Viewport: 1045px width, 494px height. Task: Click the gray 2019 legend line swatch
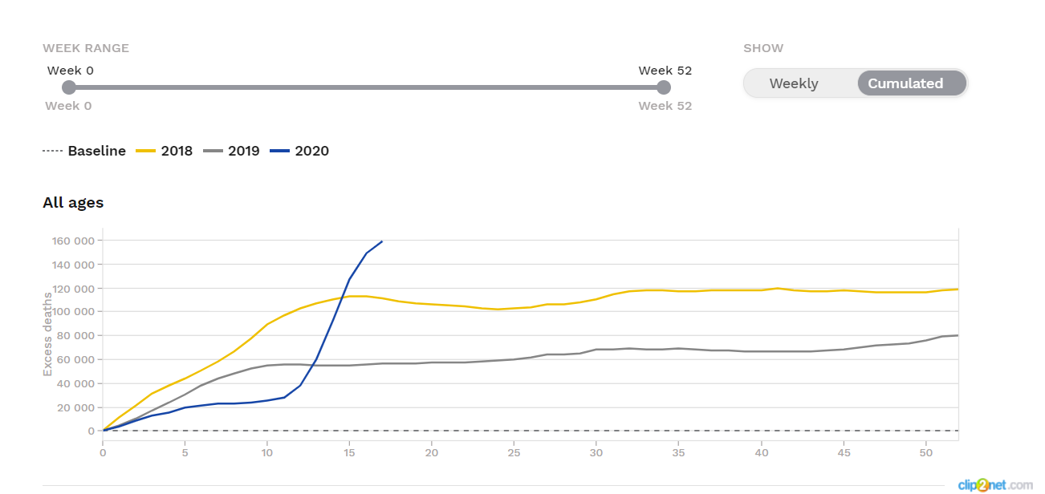point(213,151)
